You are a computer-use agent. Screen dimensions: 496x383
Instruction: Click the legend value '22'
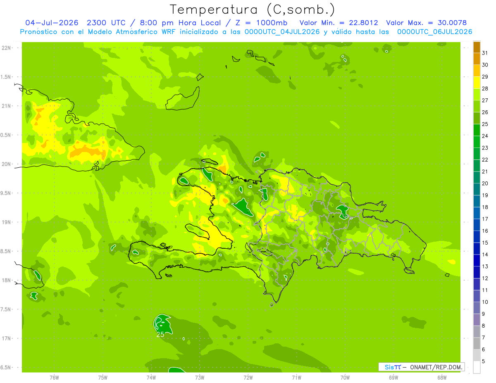tap(485, 159)
